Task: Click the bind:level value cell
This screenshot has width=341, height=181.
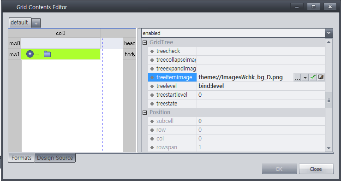Action: tap(261, 86)
